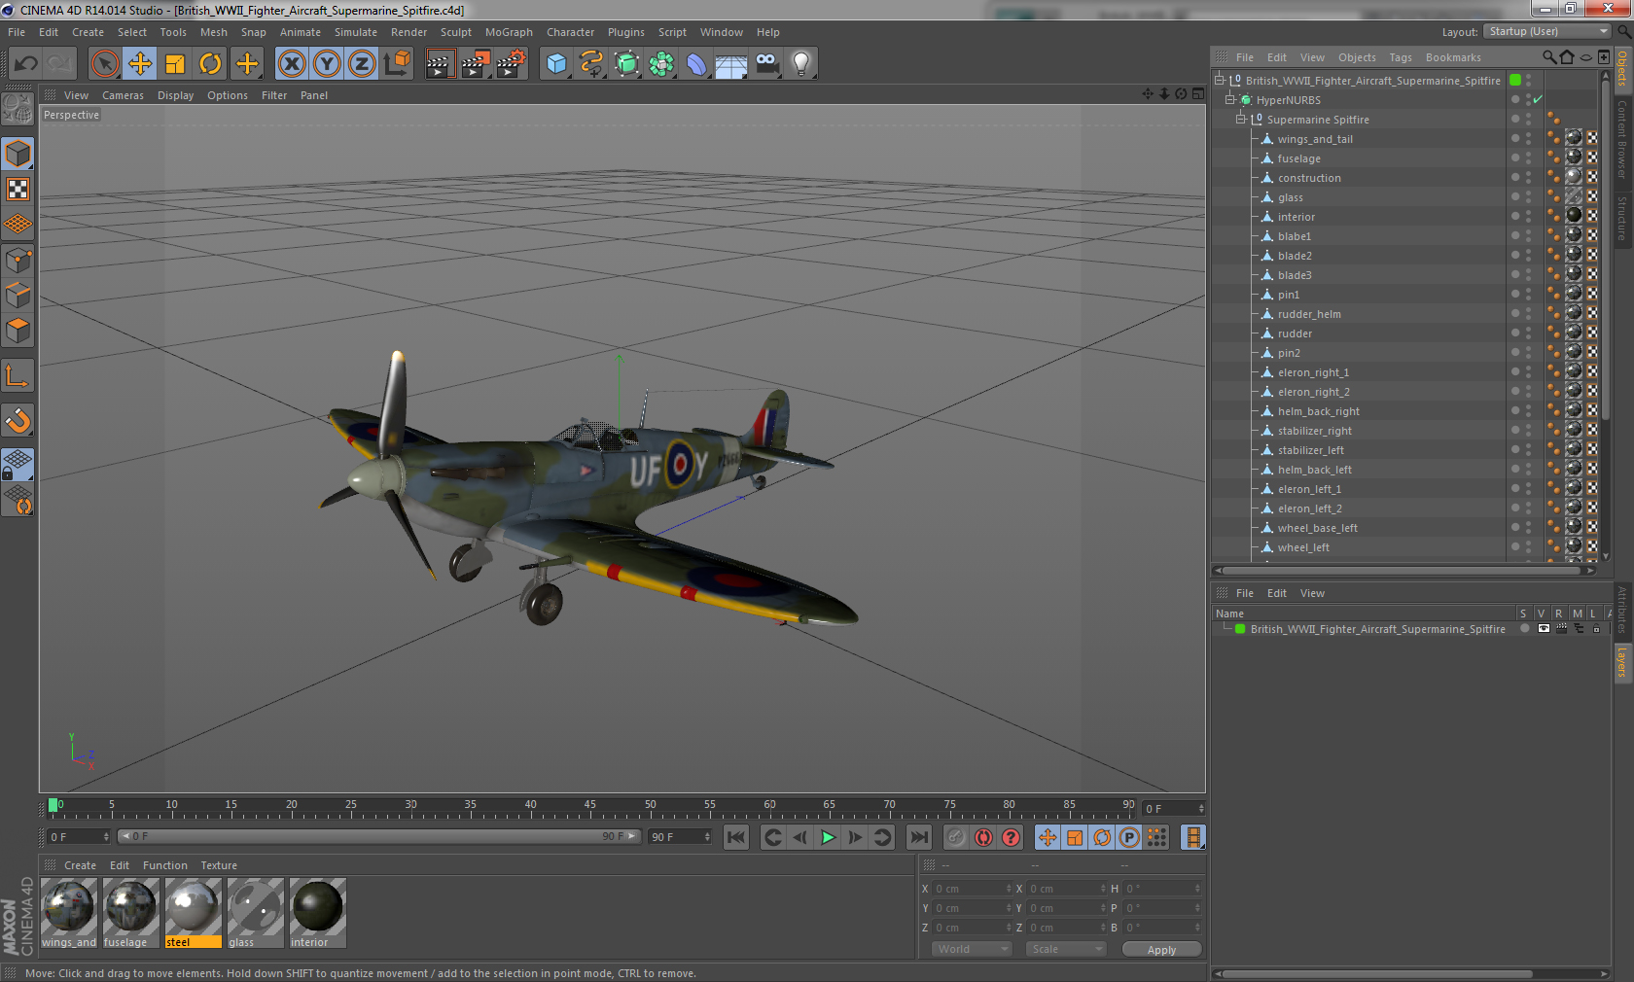1634x982 pixels.
Task: Toggle Z axis lock icon
Action: click(362, 64)
